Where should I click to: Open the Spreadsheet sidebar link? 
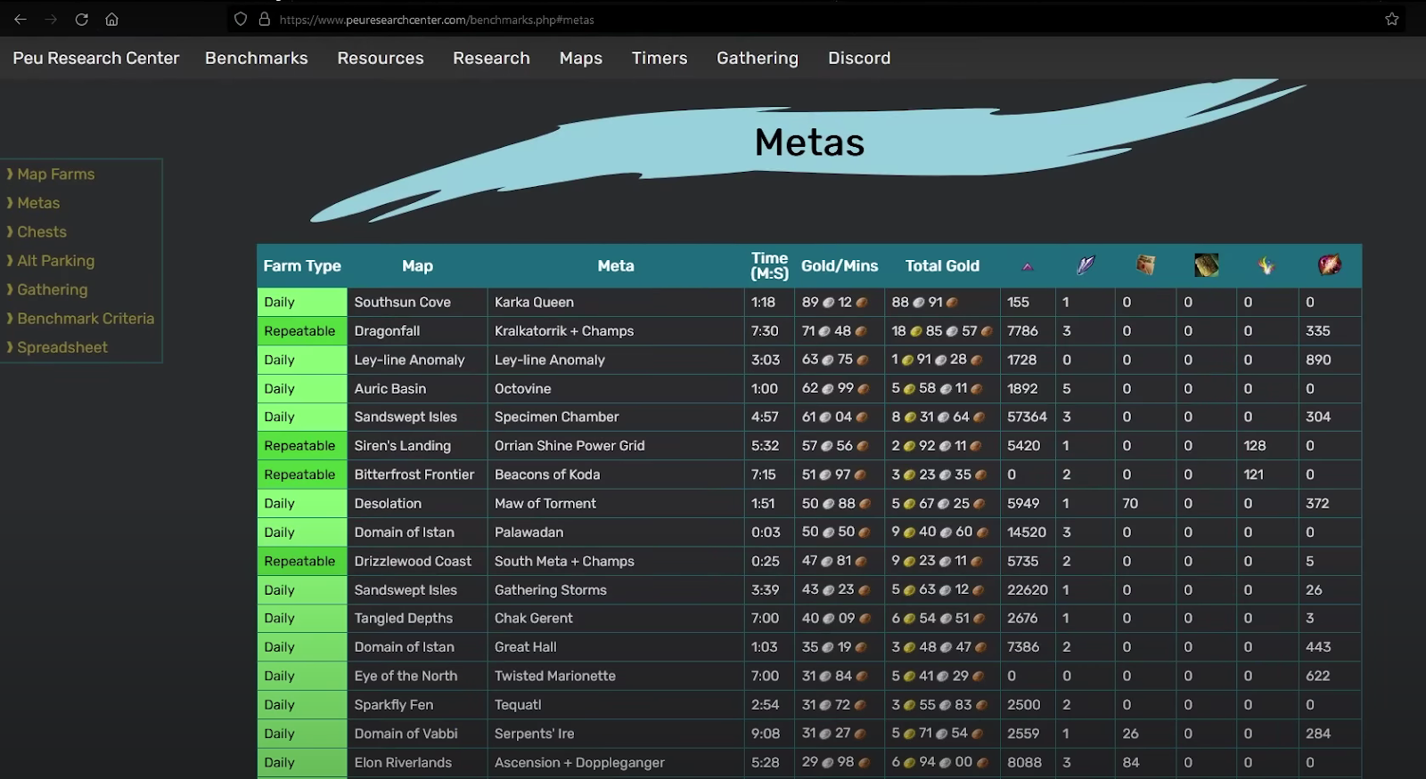(61, 347)
